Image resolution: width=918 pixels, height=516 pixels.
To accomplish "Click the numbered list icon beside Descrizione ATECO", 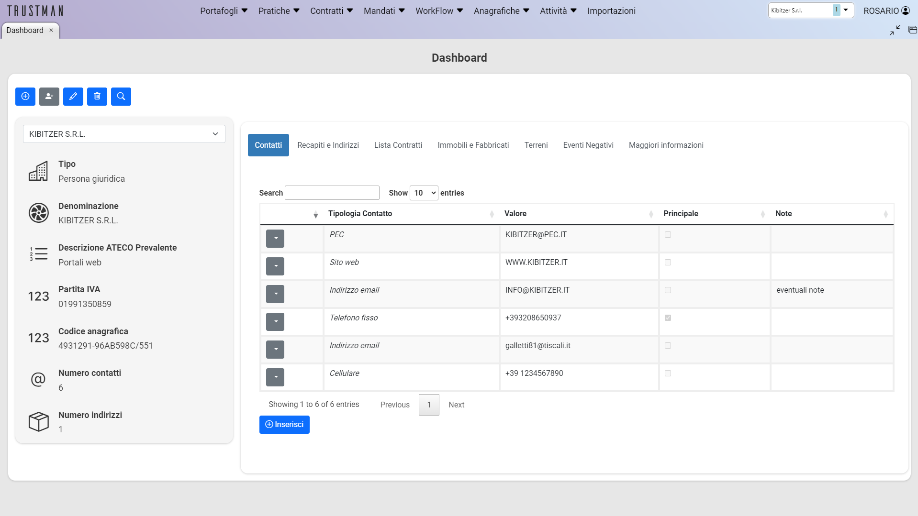I will [x=39, y=254].
